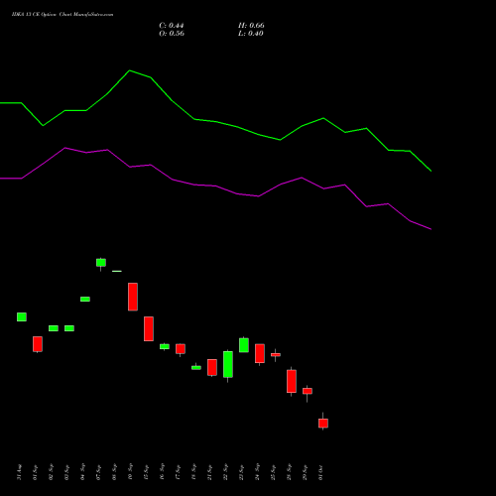Click the close value C: 0.44

(x=172, y=26)
